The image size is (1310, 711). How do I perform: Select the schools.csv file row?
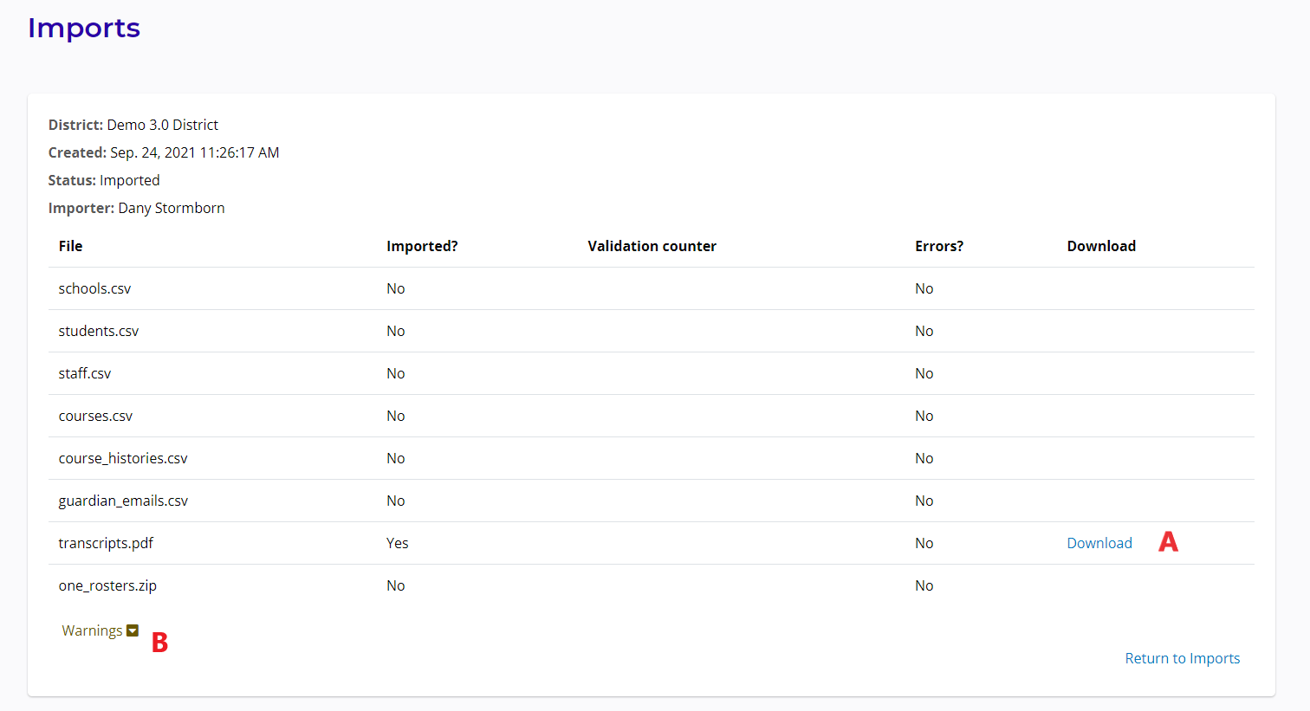[94, 288]
